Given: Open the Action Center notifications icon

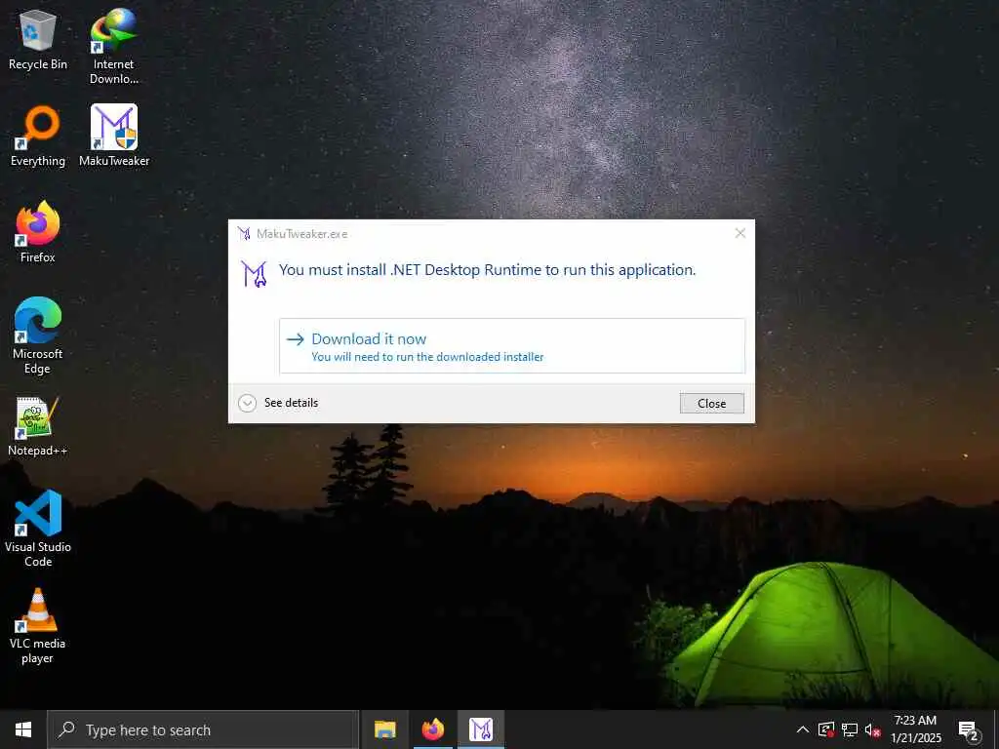Looking at the screenshot, I should click(968, 730).
